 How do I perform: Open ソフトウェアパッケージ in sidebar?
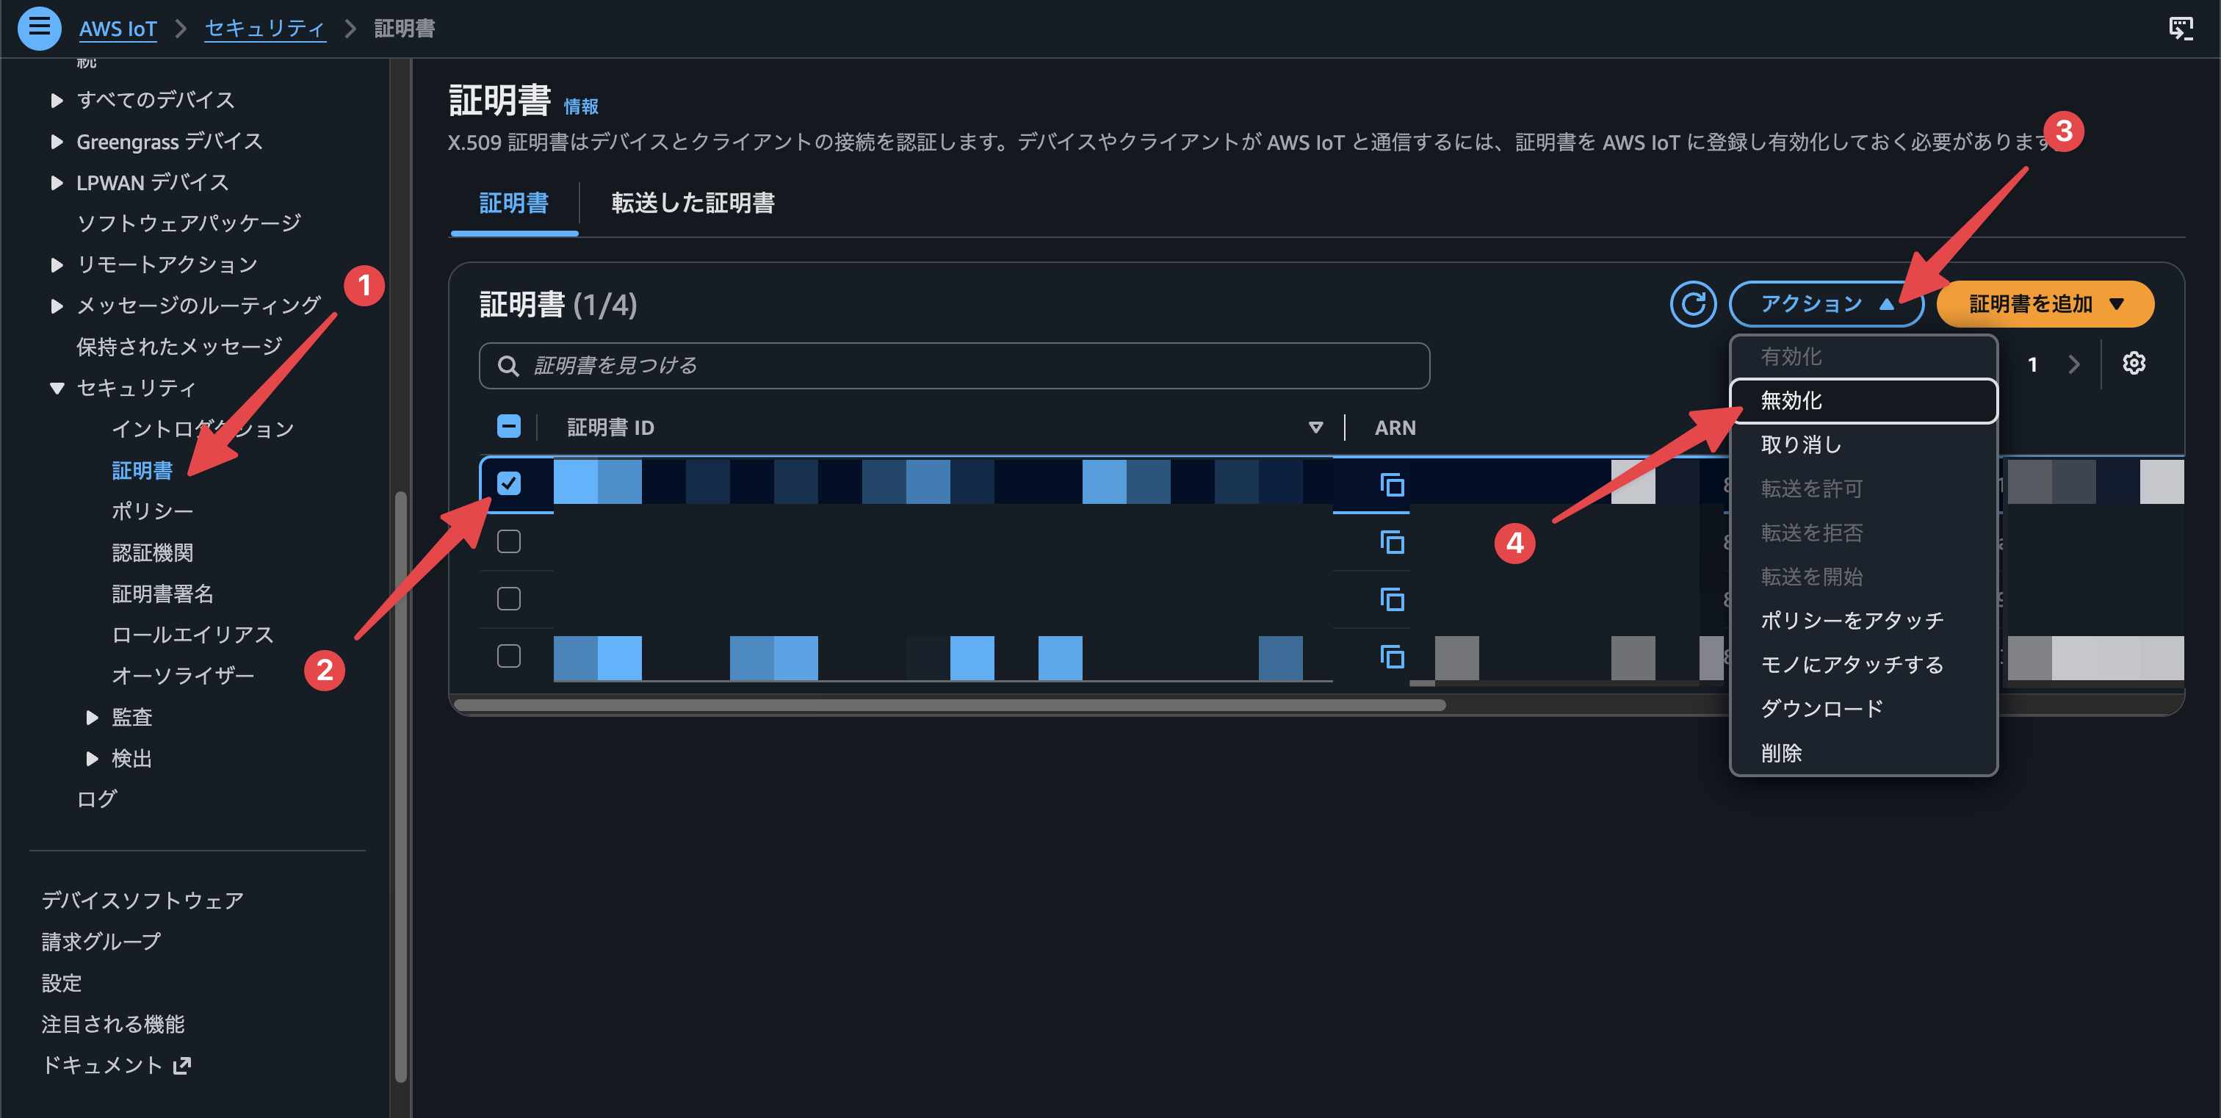[x=189, y=223]
